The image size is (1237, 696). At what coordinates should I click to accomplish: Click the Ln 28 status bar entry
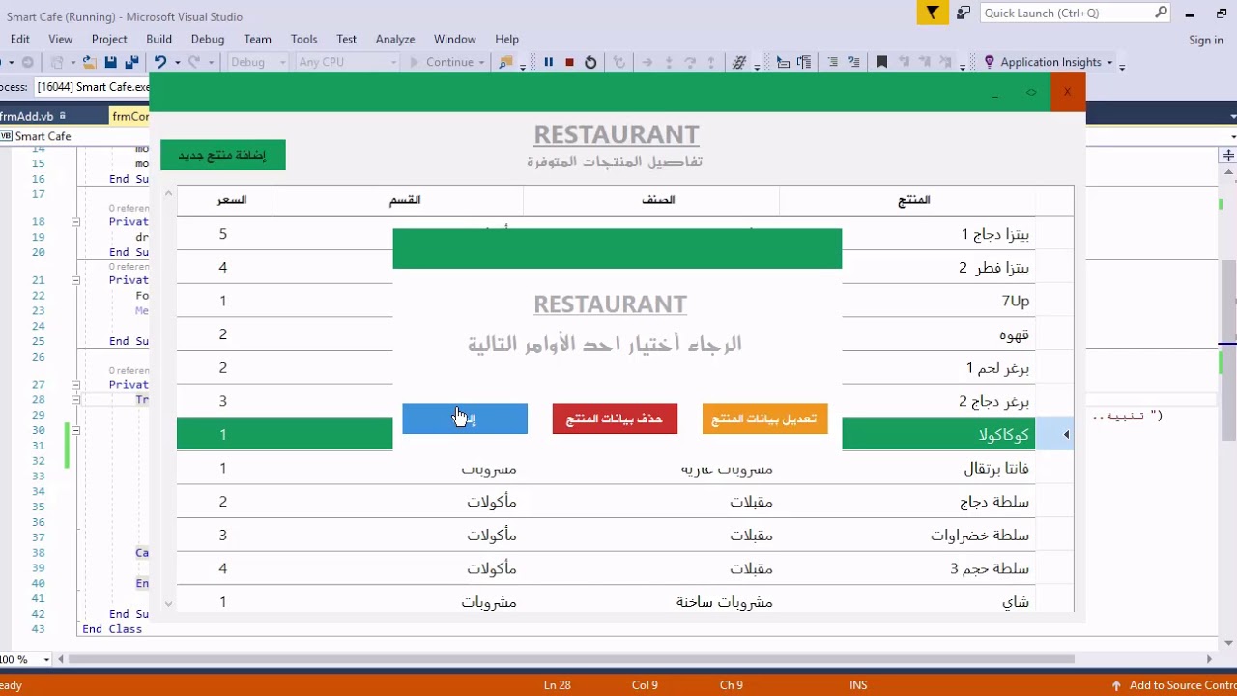click(x=557, y=685)
